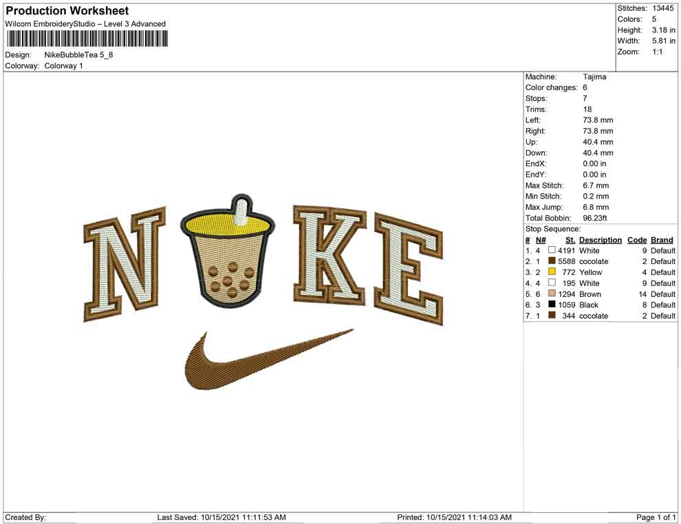Select the "Printed" timestamp in footer
The height and width of the screenshot is (524, 681).
coord(454,517)
